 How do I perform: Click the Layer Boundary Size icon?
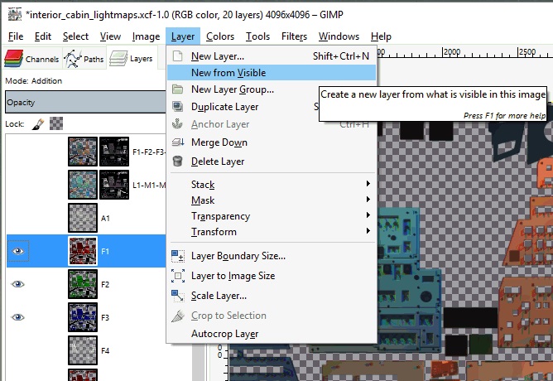[x=178, y=256]
